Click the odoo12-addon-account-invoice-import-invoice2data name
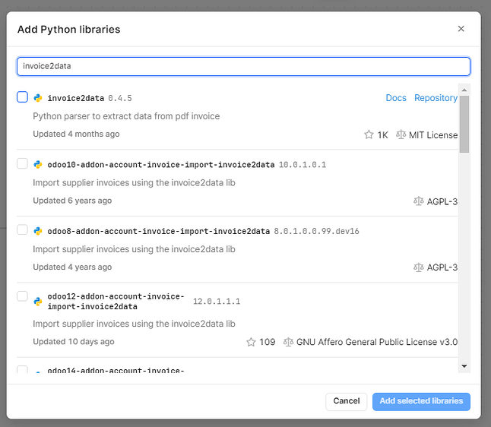 116,301
